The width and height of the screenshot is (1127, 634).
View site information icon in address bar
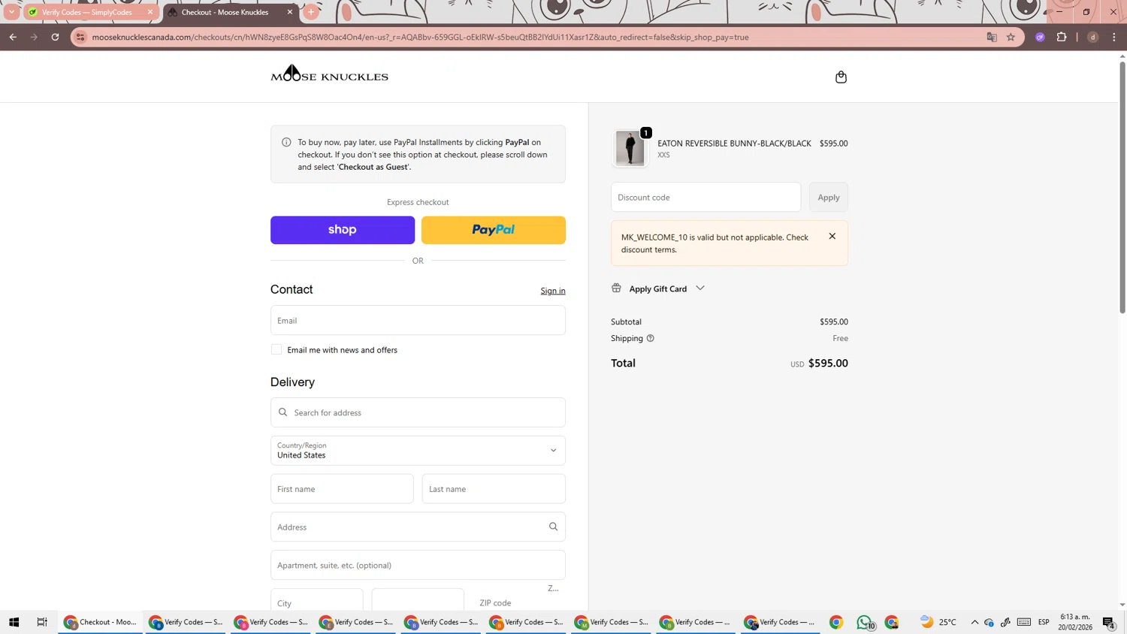coord(81,37)
